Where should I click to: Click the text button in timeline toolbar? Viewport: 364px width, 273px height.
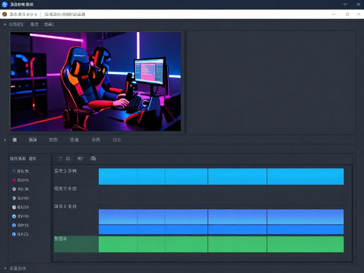click(80, 159)
